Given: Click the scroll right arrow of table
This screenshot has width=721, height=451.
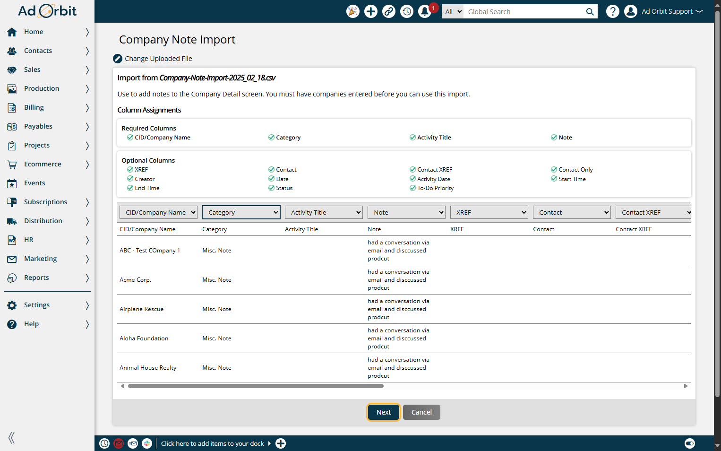Looking at the screenshot, I should tap(686, 386).
